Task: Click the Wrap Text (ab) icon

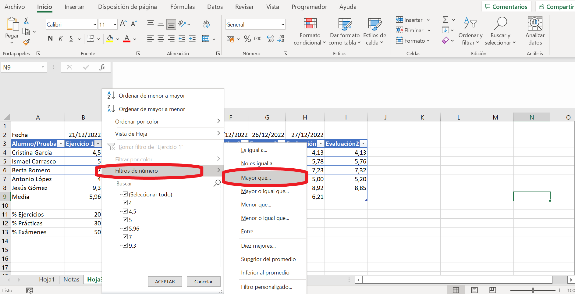Action: point(206,24)
